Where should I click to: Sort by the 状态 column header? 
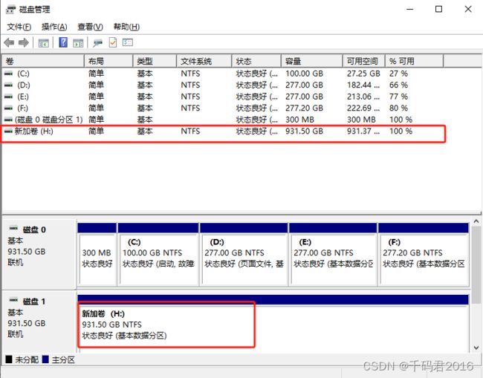256,61
